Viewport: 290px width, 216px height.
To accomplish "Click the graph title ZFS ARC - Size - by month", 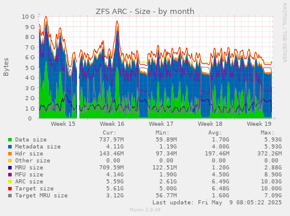I will click(x=145, y=12).
